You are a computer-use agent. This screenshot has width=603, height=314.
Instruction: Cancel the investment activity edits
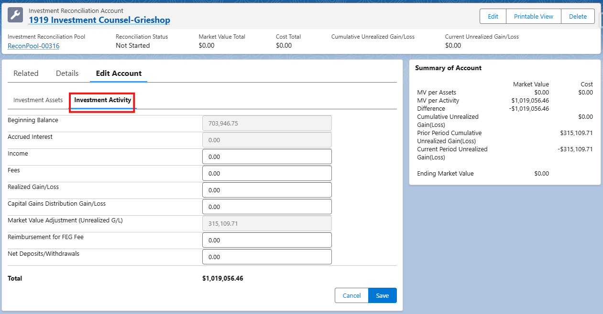pyautogui.click(x=351, y=295)
